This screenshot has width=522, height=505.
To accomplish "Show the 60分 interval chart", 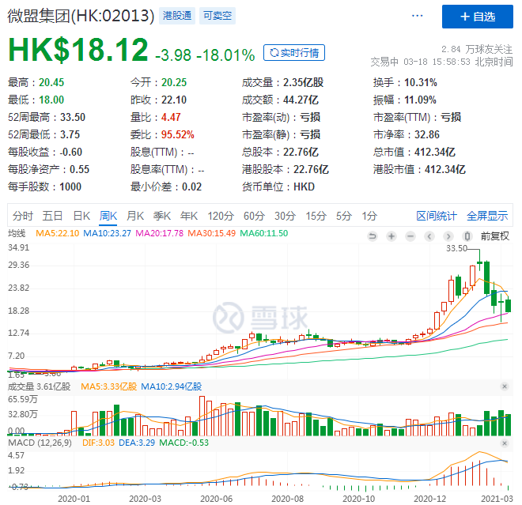I will tap(254, 216).
